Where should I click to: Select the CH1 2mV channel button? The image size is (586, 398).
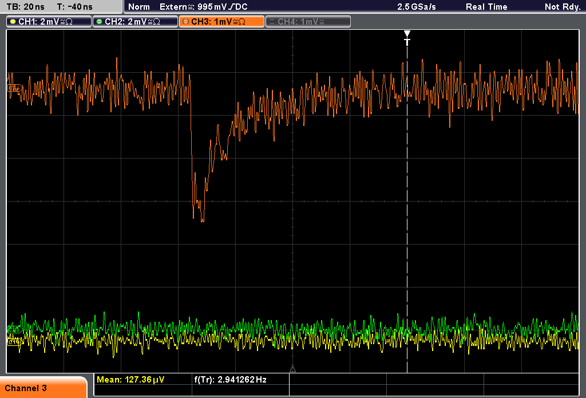[49, 22]
